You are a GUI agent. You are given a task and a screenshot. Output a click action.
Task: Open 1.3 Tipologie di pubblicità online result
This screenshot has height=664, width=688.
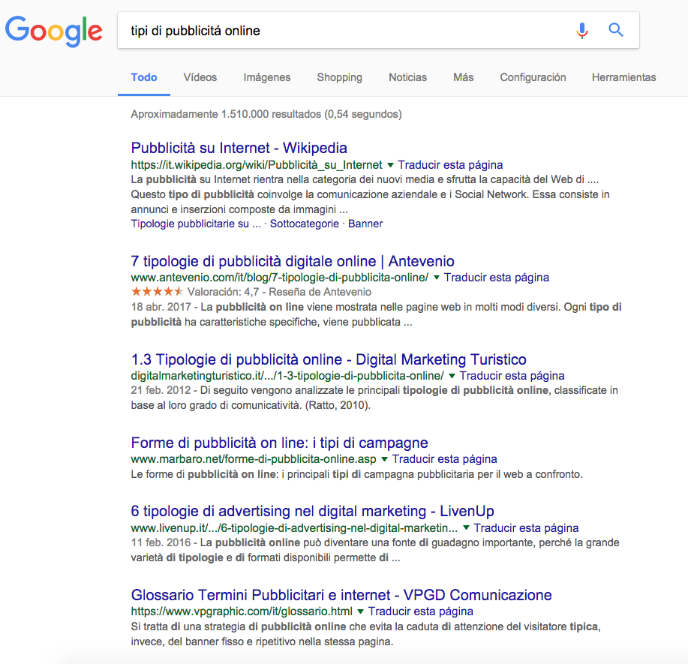329,359
